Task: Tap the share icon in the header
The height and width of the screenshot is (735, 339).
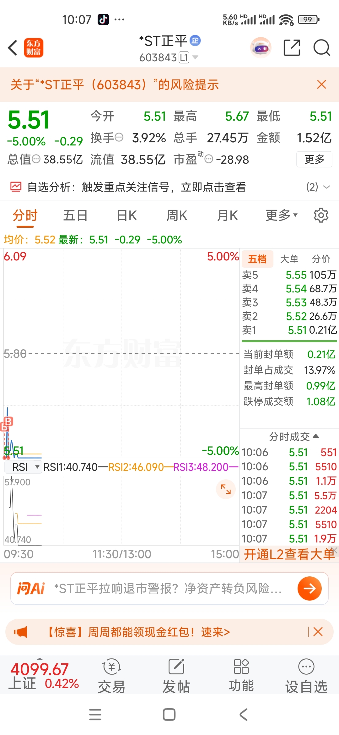Action: (x=292, y=48)
